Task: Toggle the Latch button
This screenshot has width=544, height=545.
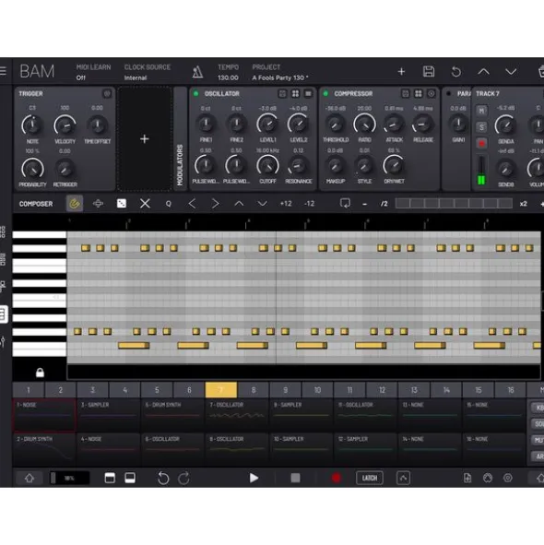Action: coord(370,478)
